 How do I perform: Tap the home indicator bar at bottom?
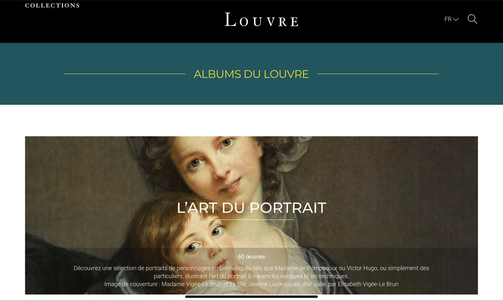click(251, 296)
